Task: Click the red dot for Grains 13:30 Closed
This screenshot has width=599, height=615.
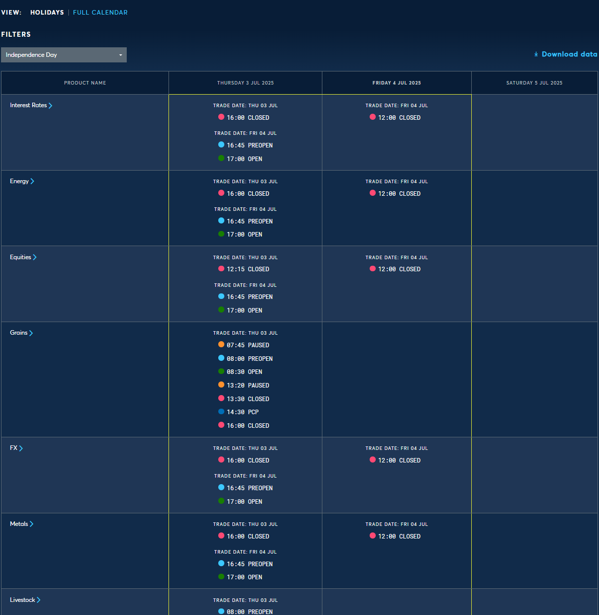Action: tap(221, 398)
